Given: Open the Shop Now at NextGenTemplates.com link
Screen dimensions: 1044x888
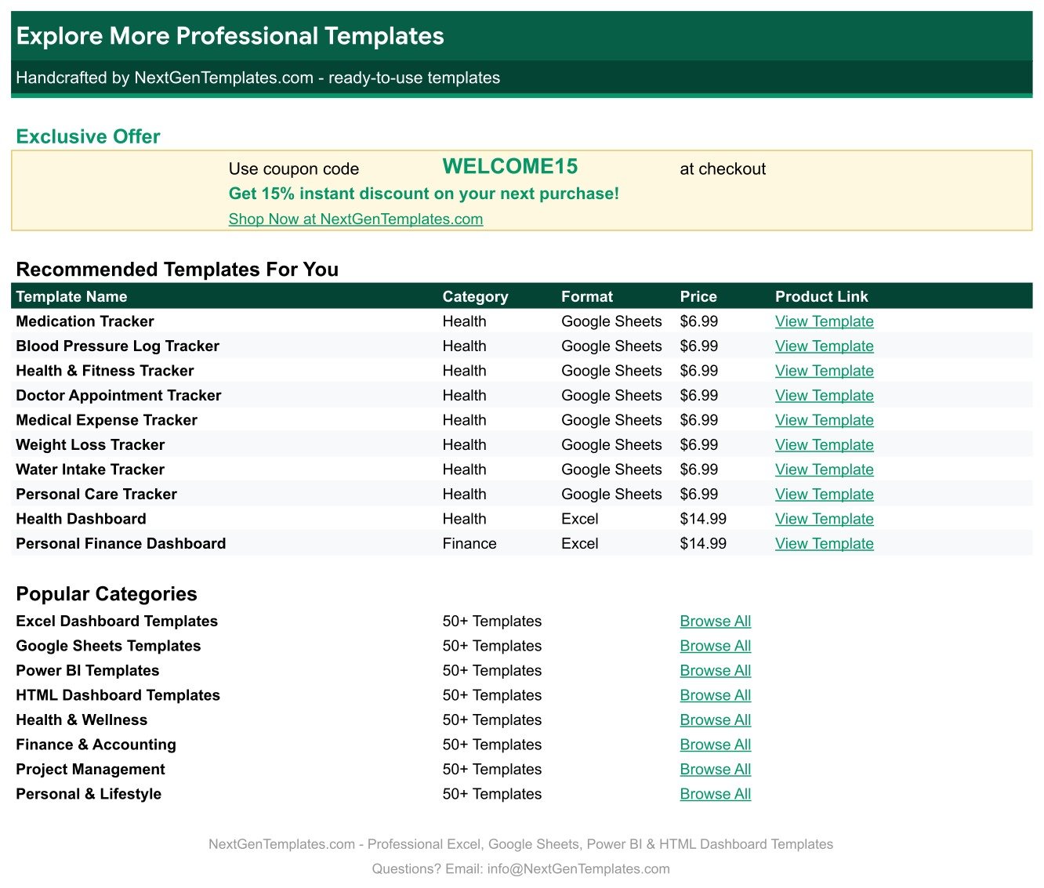Looking at the screenshot, I should 356,219.
